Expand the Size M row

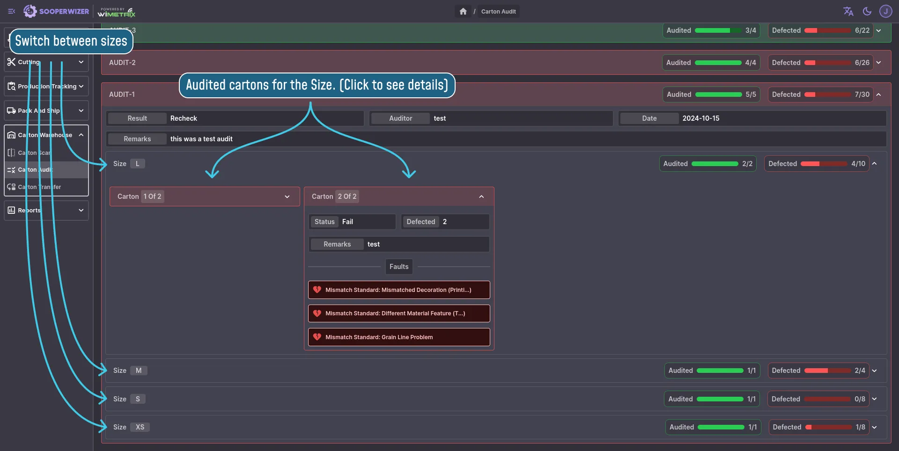click(874, 371)
